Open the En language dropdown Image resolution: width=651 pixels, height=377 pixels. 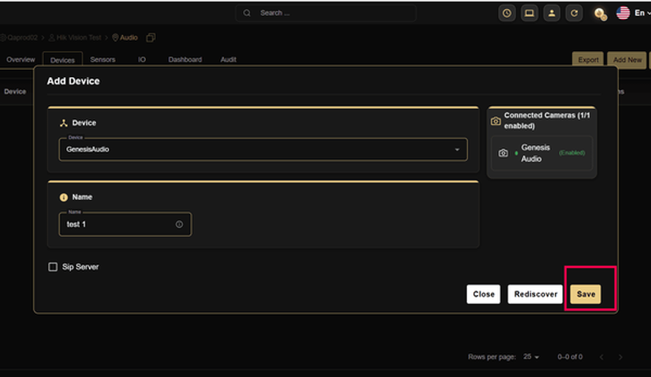click(642, 13)
